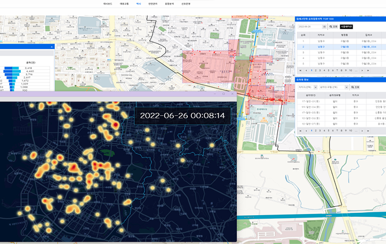Select rank 4 row in TOP 100 table
386x244 pixels.
341,58
